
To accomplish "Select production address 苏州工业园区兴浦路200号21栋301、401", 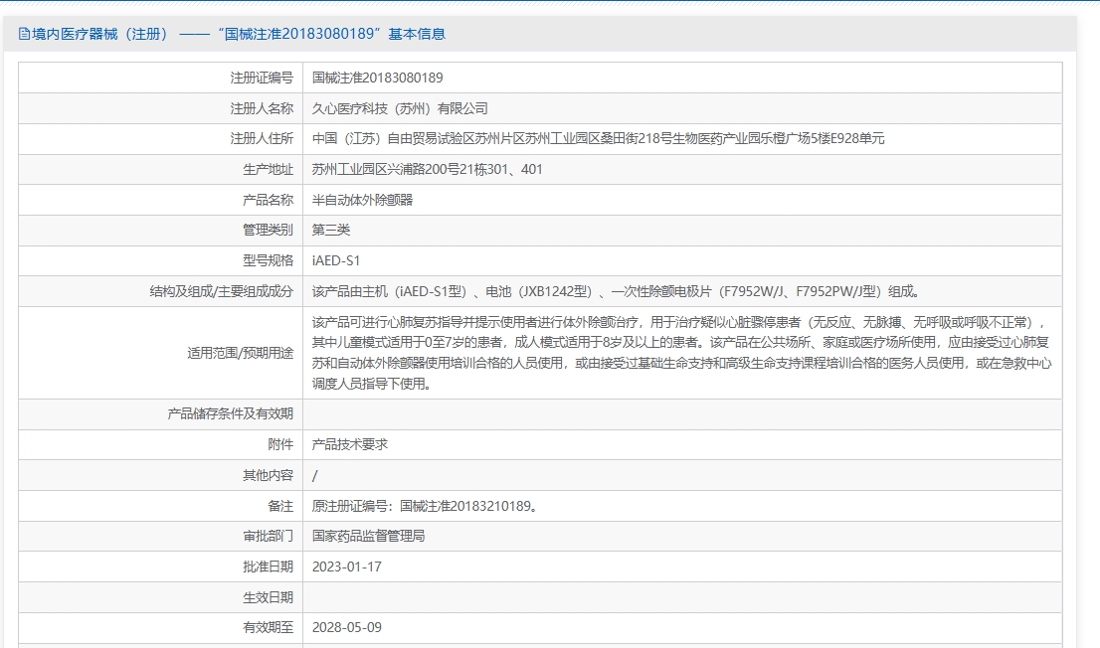I will pos(428,169).
